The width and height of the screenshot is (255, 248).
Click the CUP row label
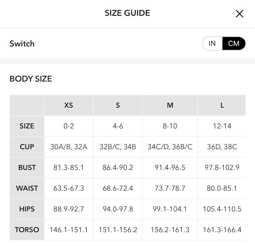27,147
